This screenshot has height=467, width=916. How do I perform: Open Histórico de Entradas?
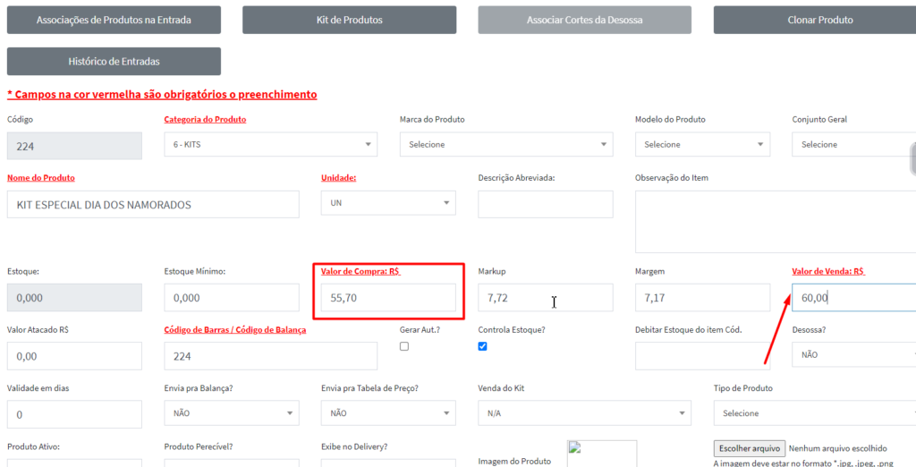114,62
